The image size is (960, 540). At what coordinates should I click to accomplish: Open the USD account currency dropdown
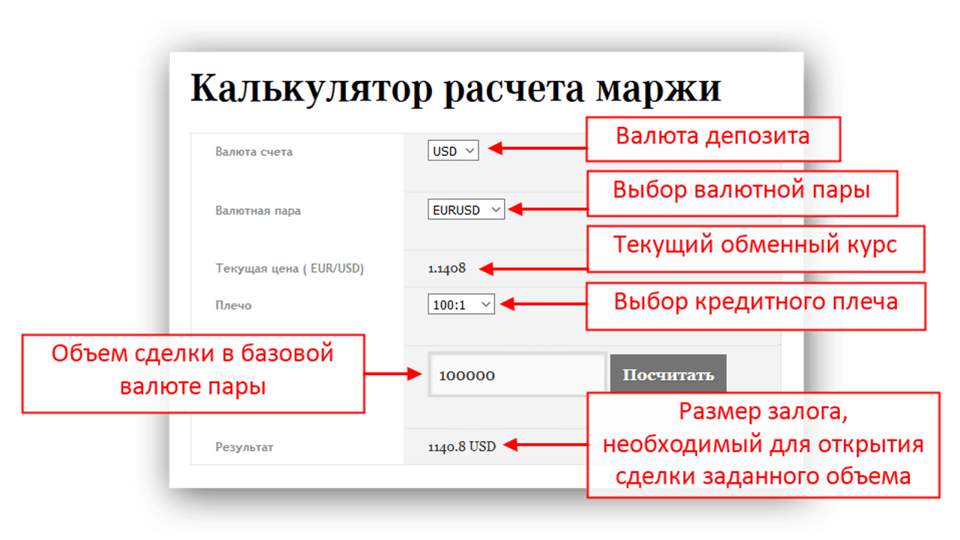pyautogui.click(x=453, y=151)
